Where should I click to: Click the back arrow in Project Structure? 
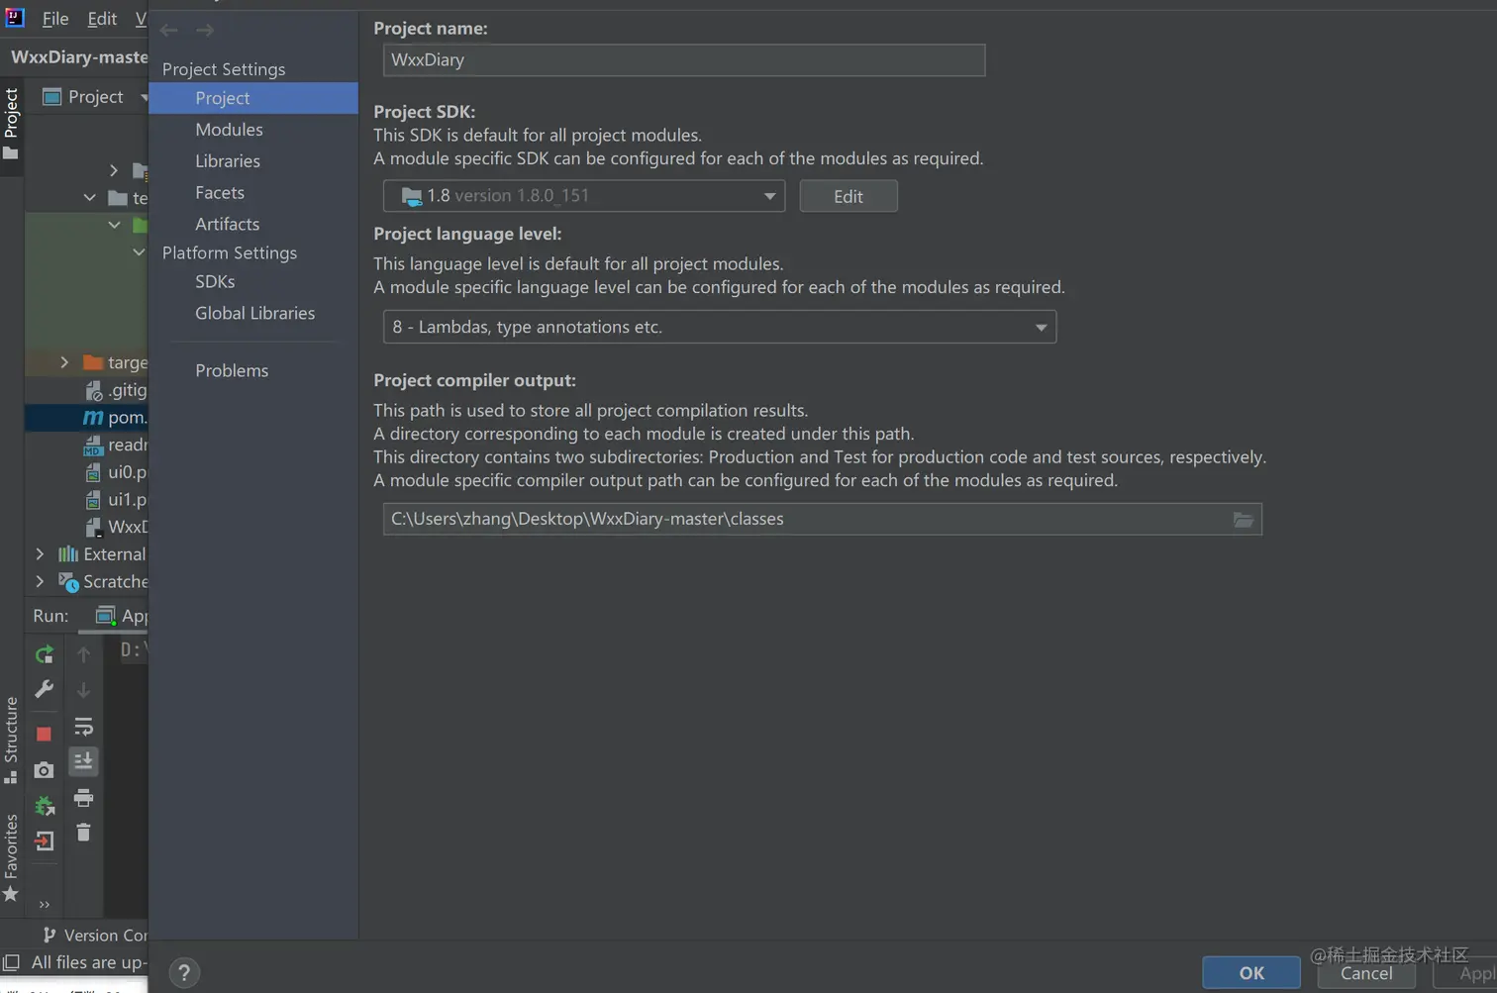tap(169, 31)
